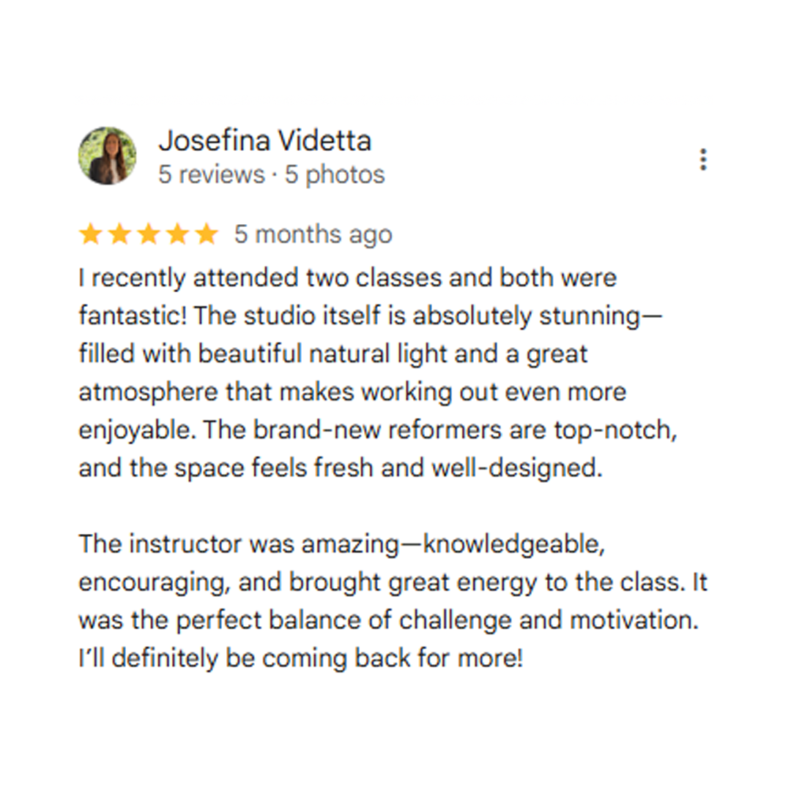Open the three-dot more options menu
The image size is (791, 791).
pos(703,160)
